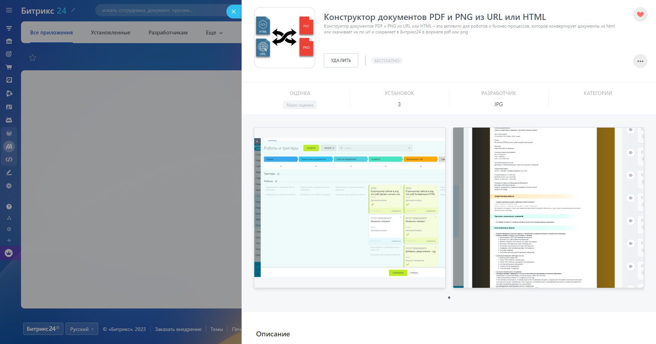Expand the Еще dropdown menu

tap(214, 33)
